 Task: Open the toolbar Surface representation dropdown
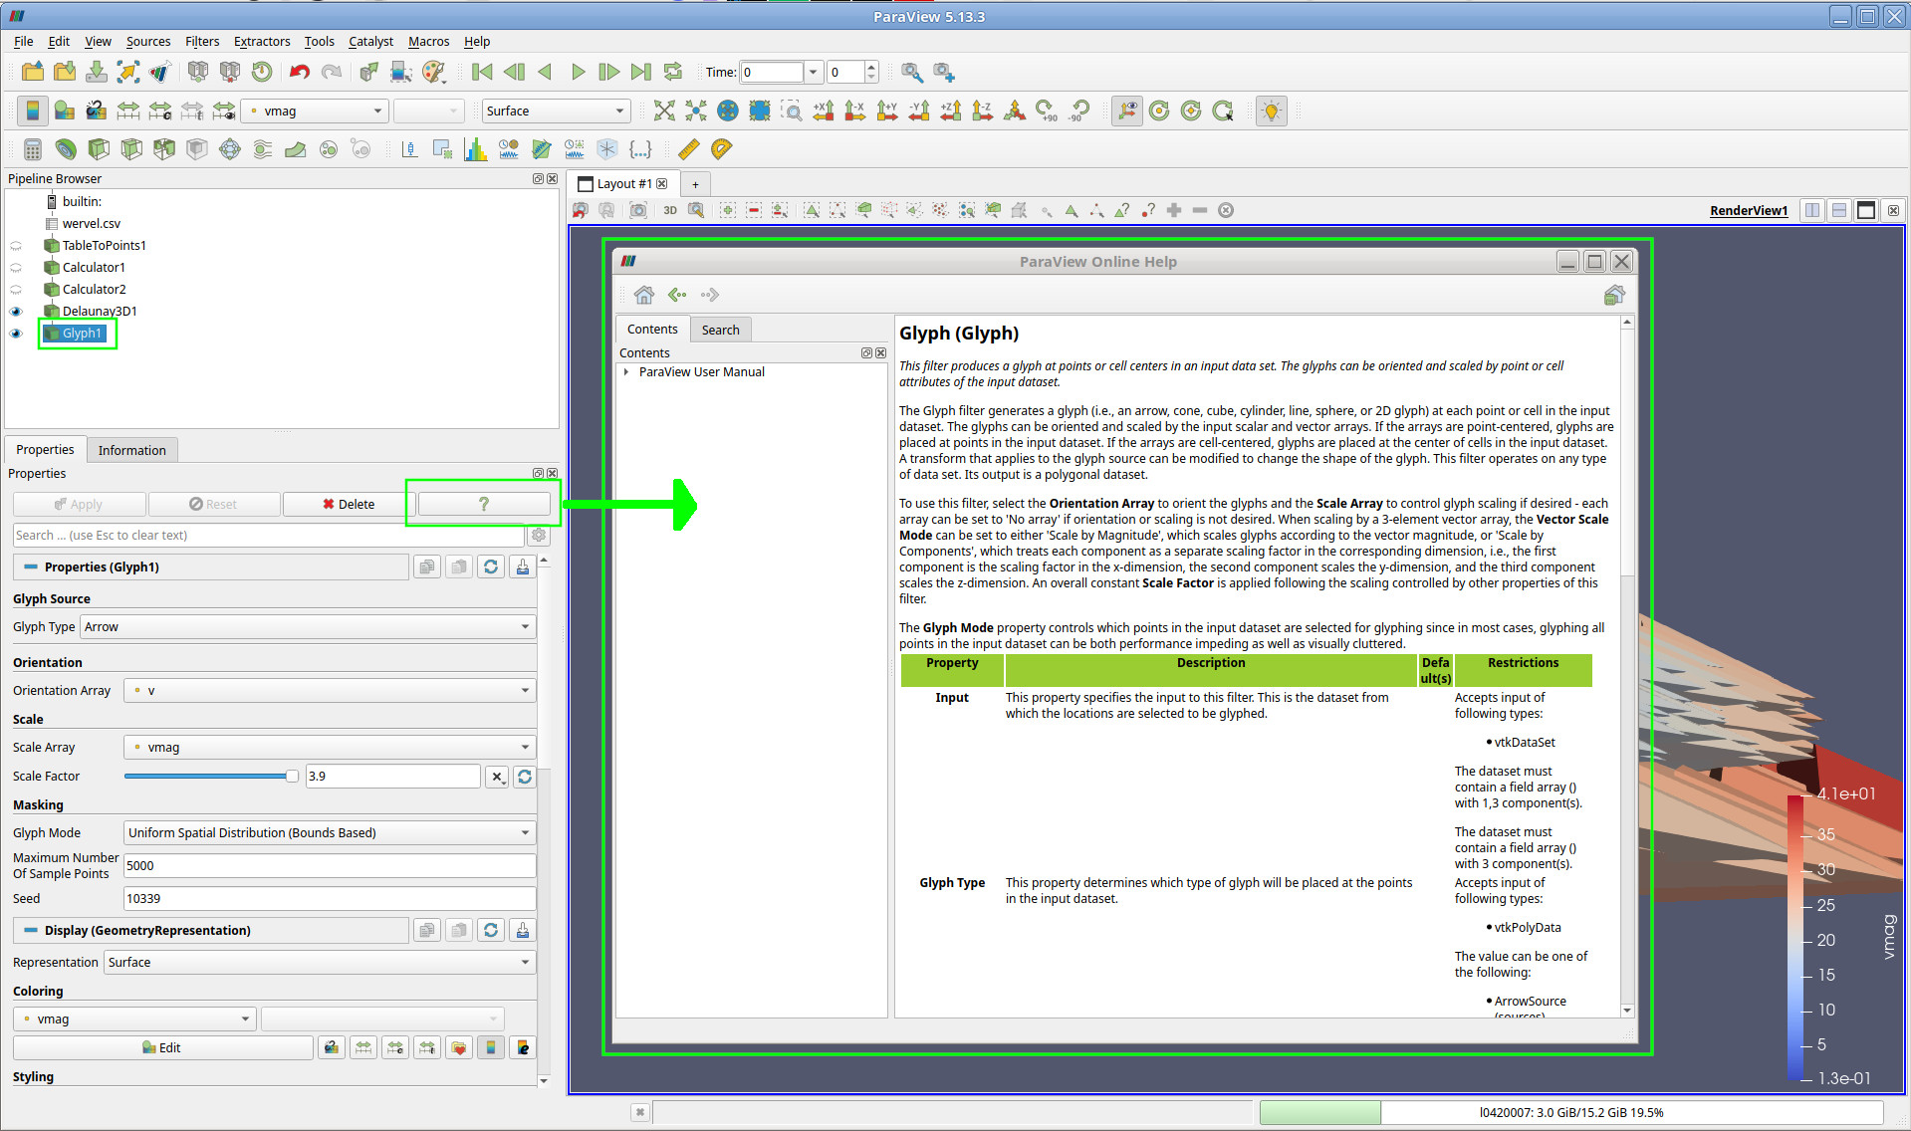coord(556,111)
